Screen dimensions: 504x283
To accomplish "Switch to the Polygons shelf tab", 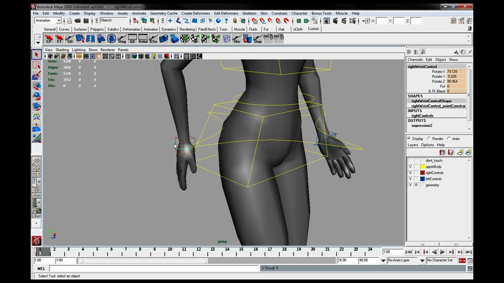I will [97, 29].
